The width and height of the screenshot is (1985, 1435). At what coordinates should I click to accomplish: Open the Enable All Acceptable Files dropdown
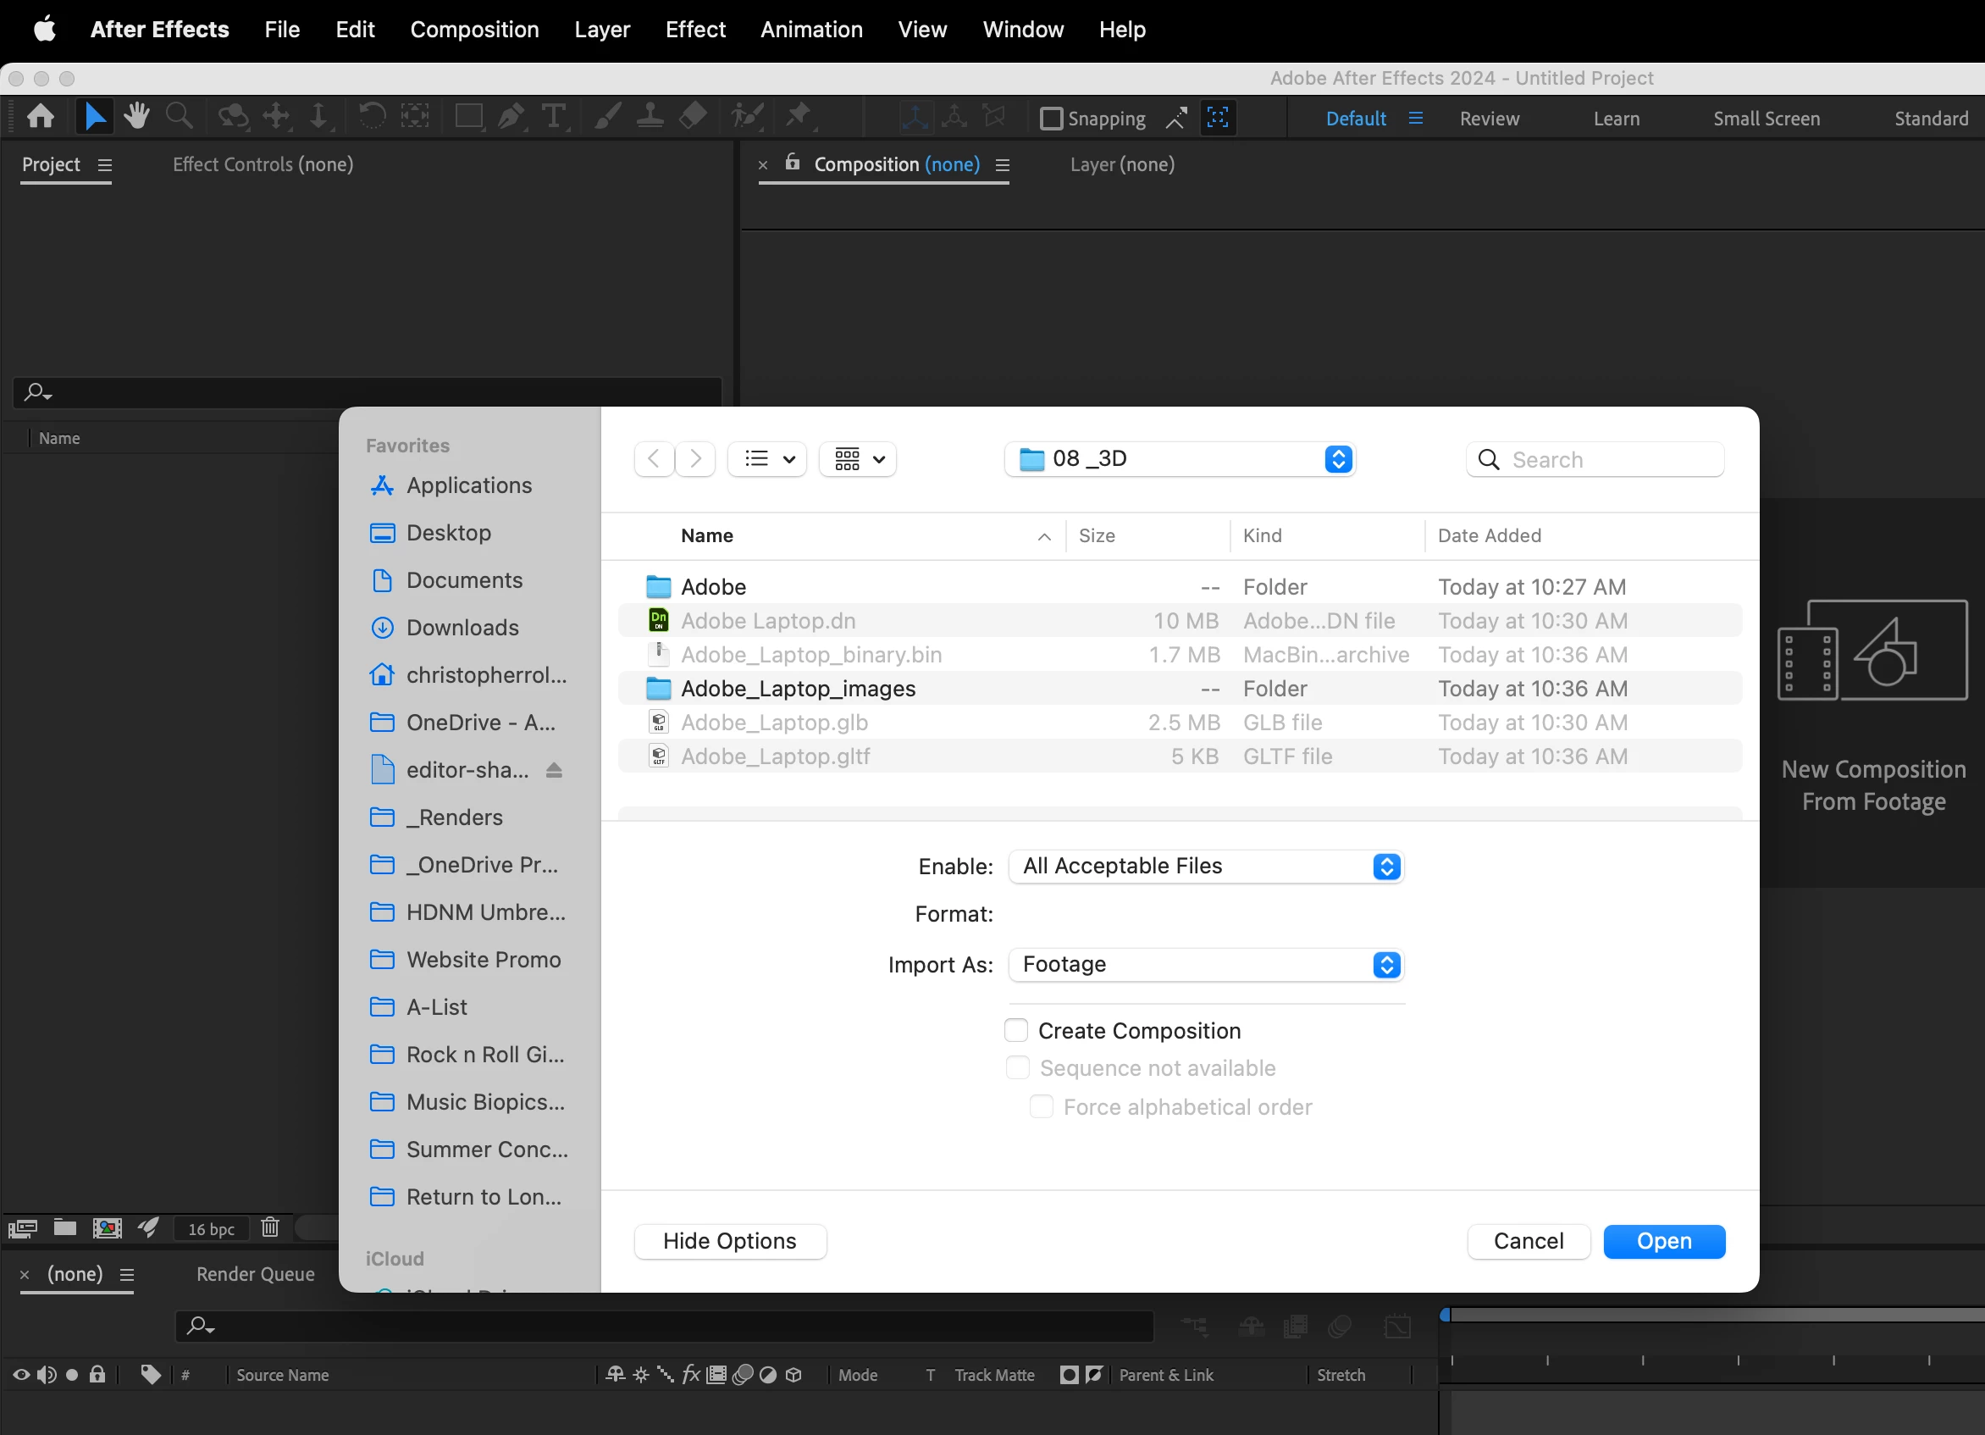point(1206,866)
